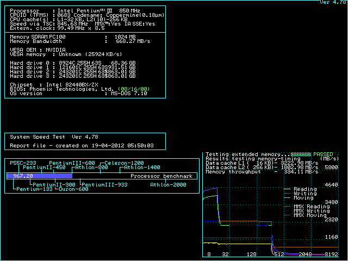Image resolution: width=348 pixels, height=261 pixels.
Task: Click the Memory Bandwidth label
Action: (x=36, y=41)
